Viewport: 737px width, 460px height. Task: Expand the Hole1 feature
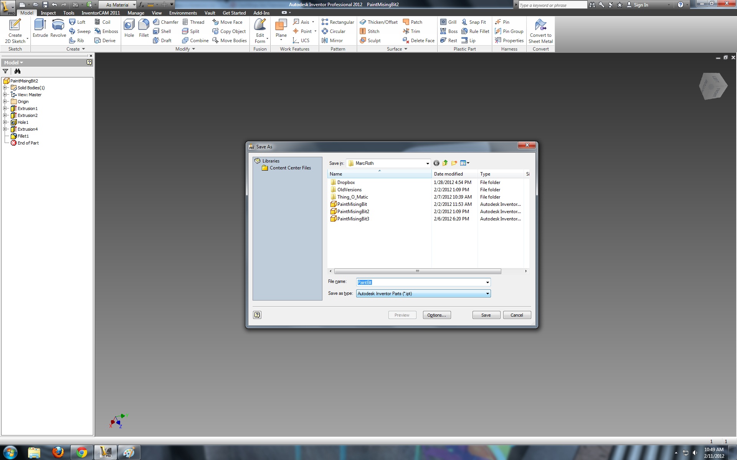(x=5, y=122)
